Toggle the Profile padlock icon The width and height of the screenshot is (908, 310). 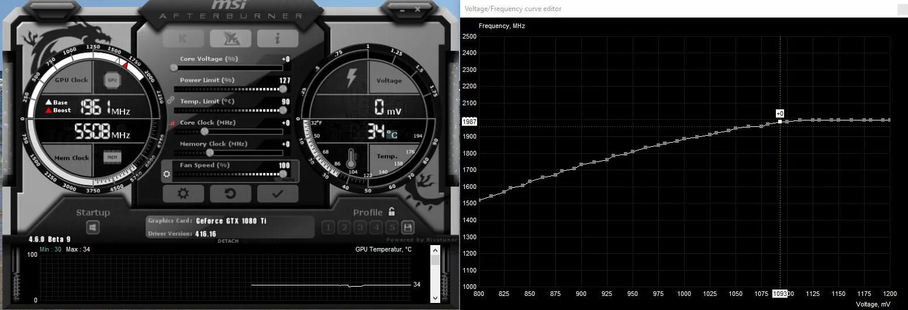[x=392, y=212]
